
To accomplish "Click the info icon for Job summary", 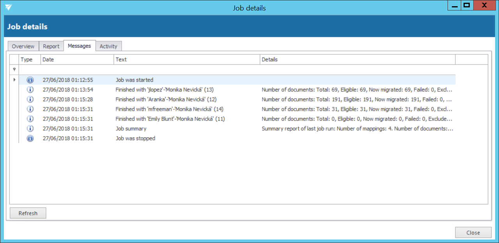I will click(30, 129).
